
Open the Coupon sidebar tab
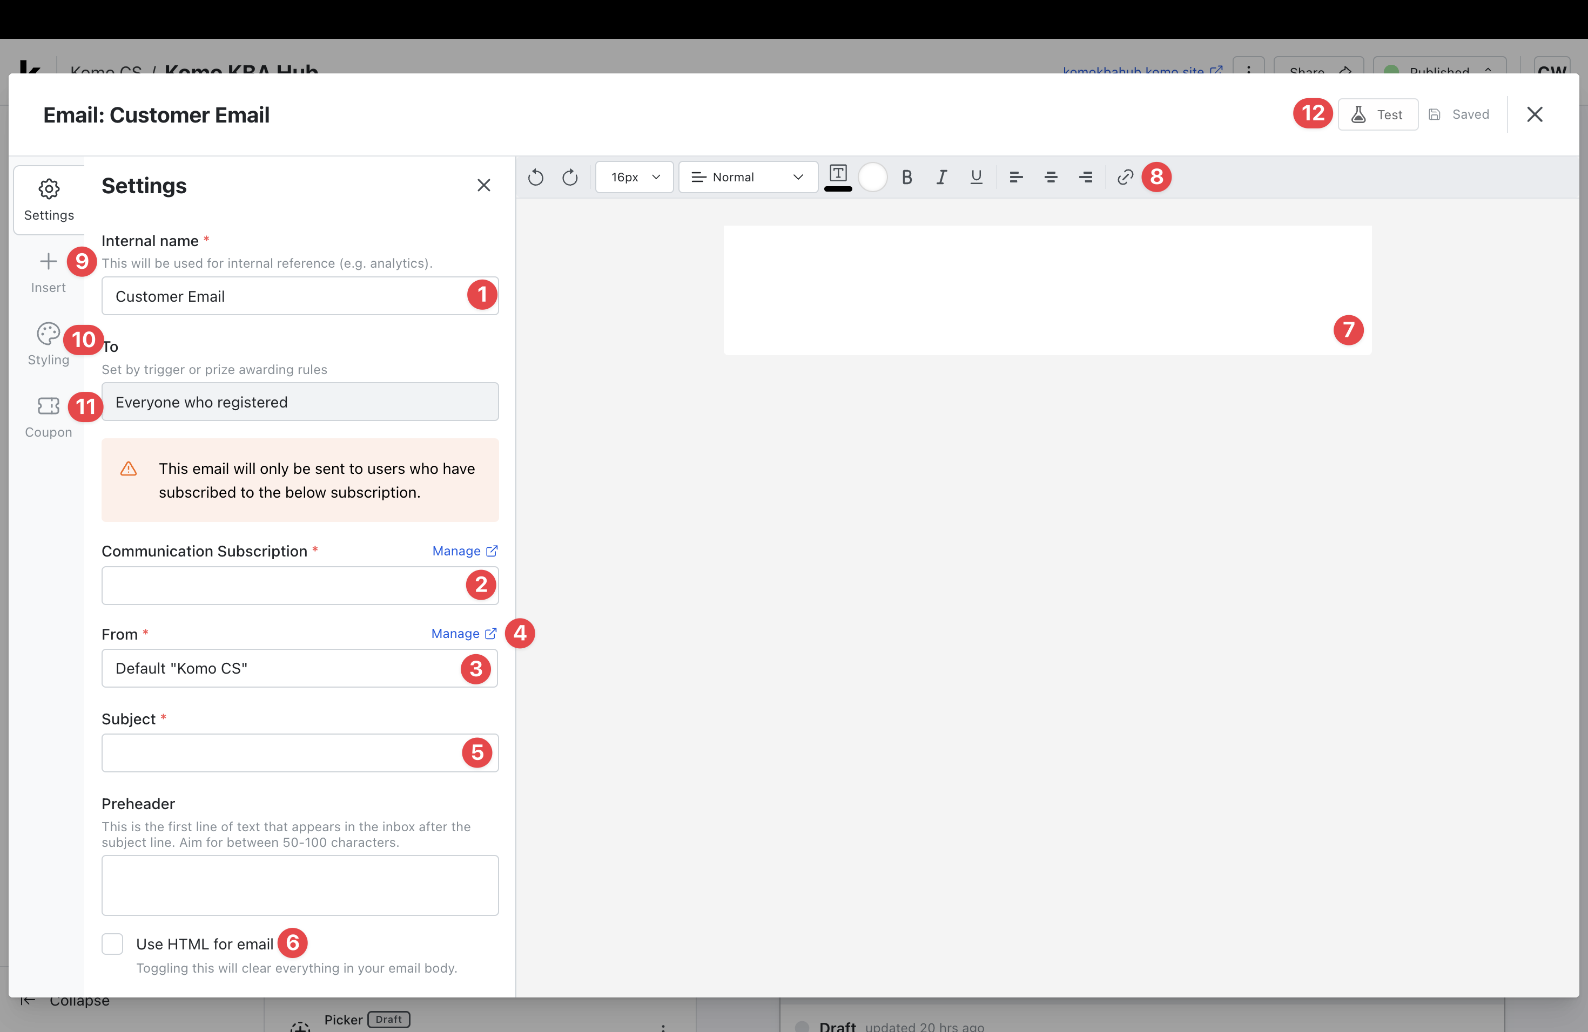point(48,417)
